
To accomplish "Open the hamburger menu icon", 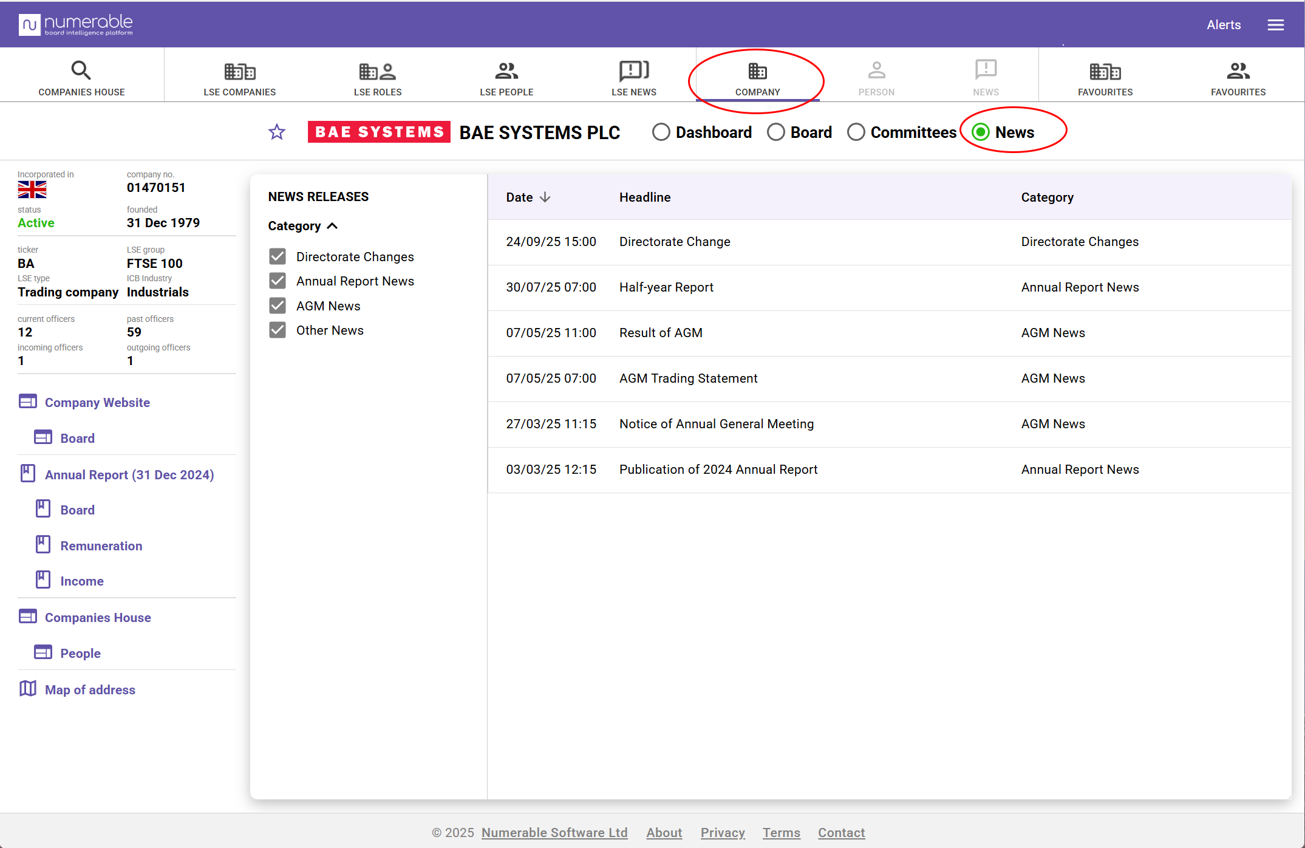I will [1275, 25].
